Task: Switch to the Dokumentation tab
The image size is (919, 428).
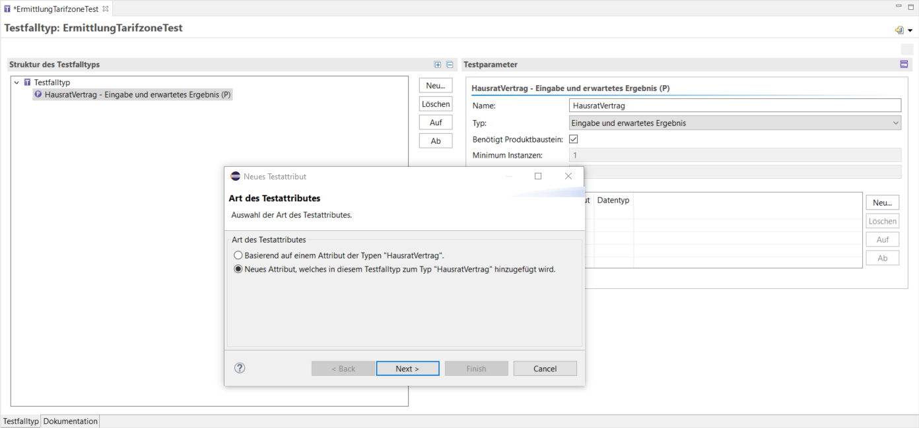Action: click(x=71, y=421)
